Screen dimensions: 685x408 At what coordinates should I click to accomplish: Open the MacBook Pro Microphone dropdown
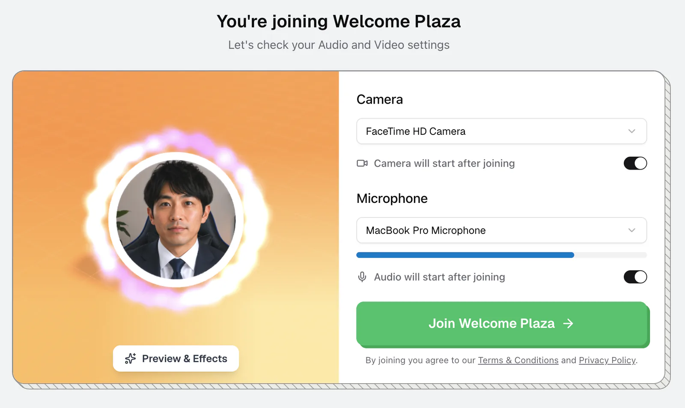pyautogui.click(x=501, y=230)
